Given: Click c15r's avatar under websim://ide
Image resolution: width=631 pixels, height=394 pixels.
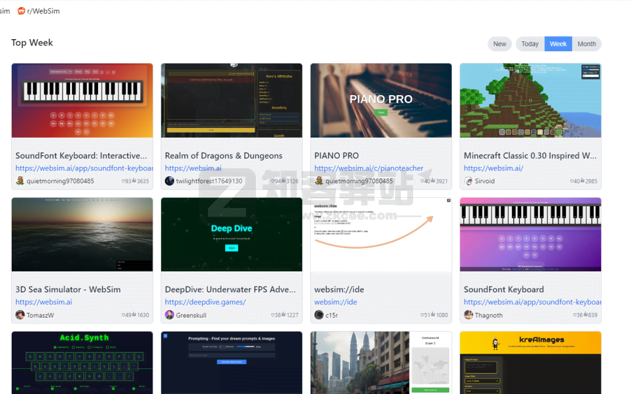Looking at the screenshot, I should pos(318,316).
